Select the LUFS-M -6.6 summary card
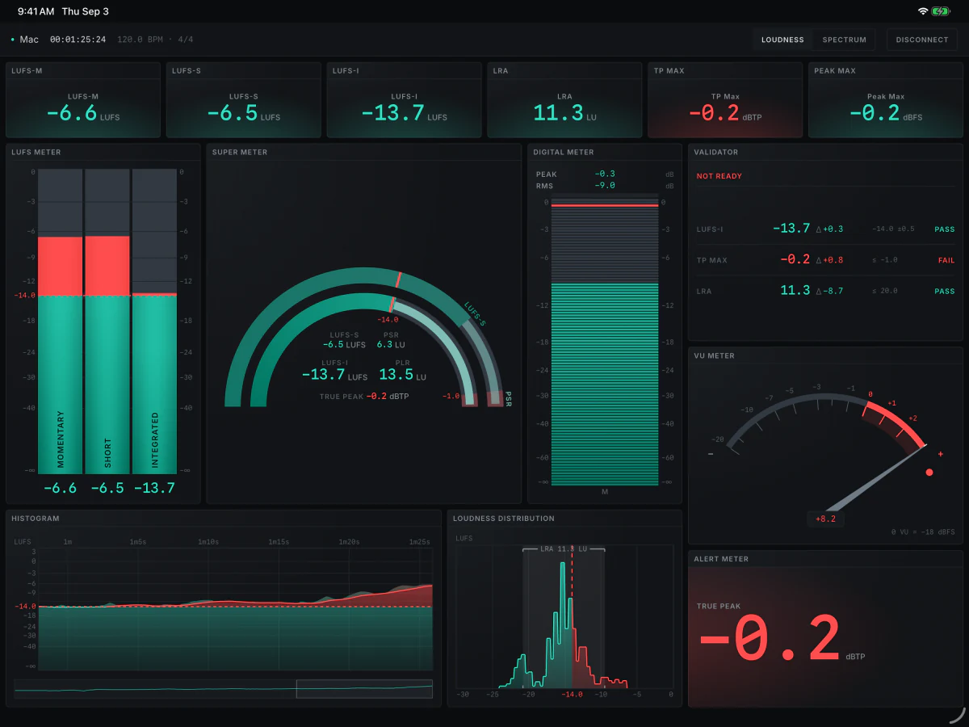The image size is (969, 727). [83, 100]
